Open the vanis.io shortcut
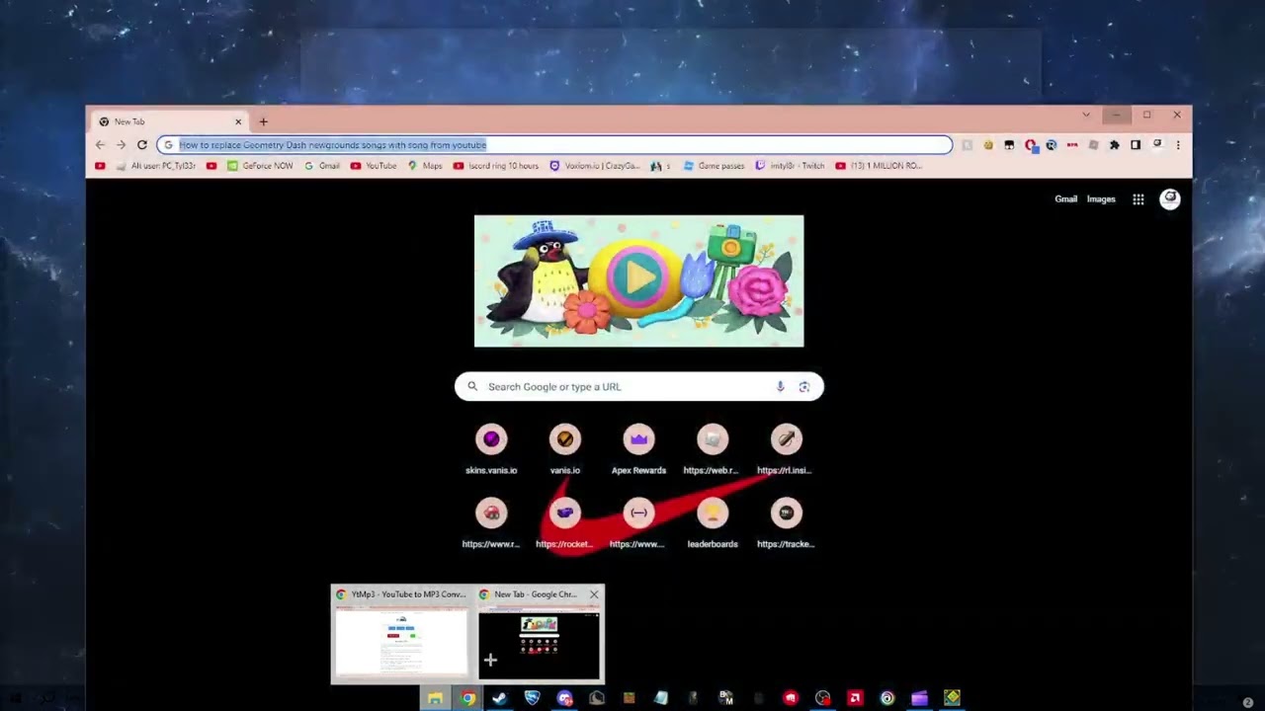The image size is (1265, 711). click(x=565, y=449)
